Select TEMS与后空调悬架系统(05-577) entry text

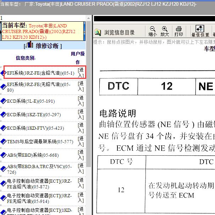tap(40, 142)
